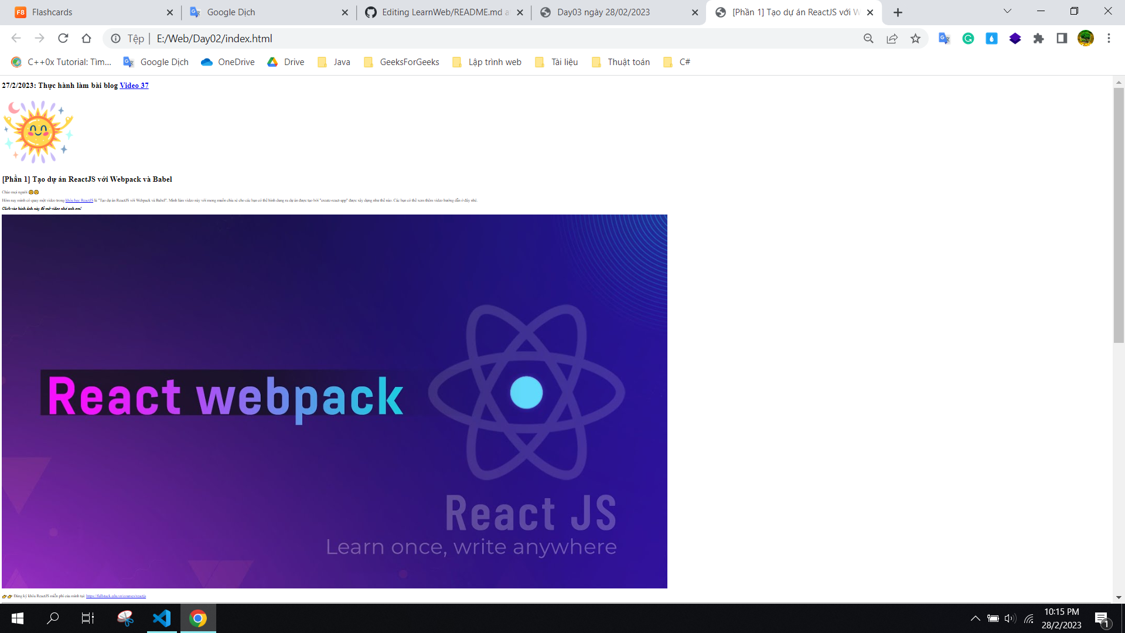Launch Visual Studio Code from the taskbar
The height and width of the screenshot is (633, 1125).
(x=162, y=618)
